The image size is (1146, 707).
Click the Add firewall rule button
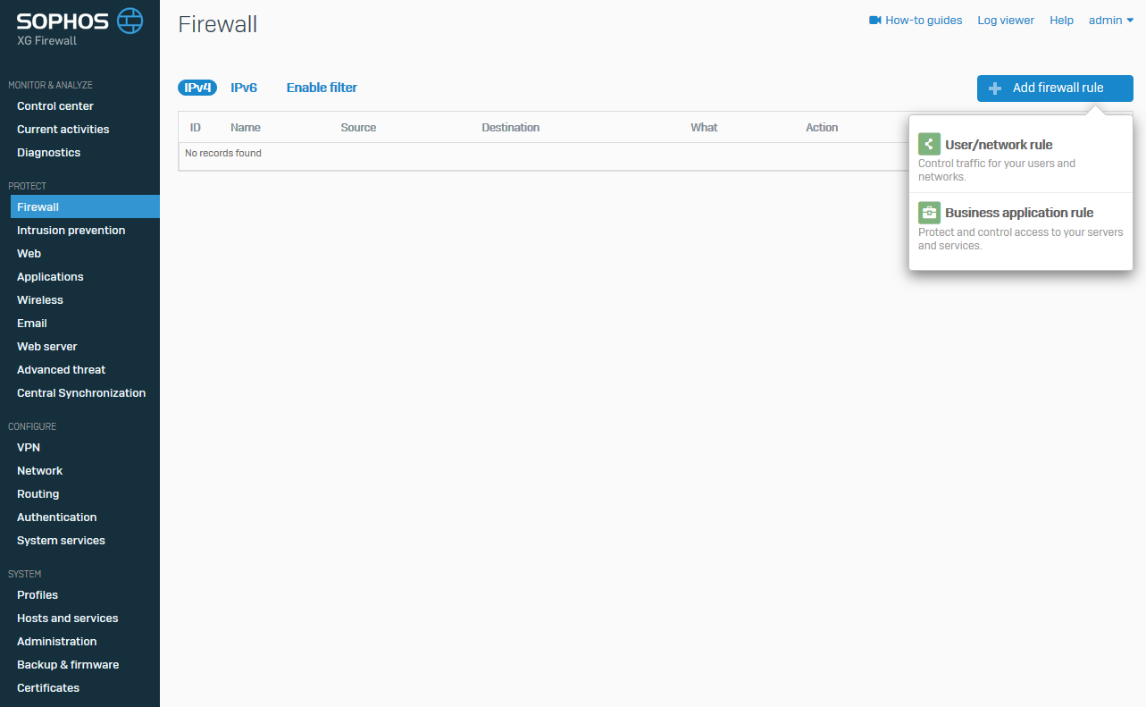click(1055, 88)
